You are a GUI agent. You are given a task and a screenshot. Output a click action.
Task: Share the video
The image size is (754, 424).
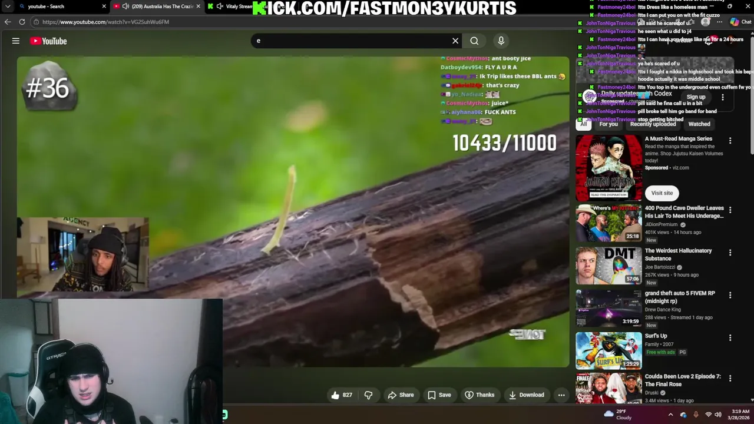[401, 395]
